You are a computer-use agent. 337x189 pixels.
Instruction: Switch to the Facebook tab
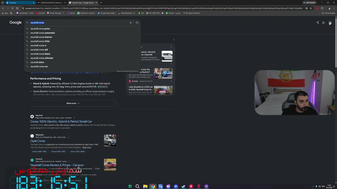(x=20, y=3)
